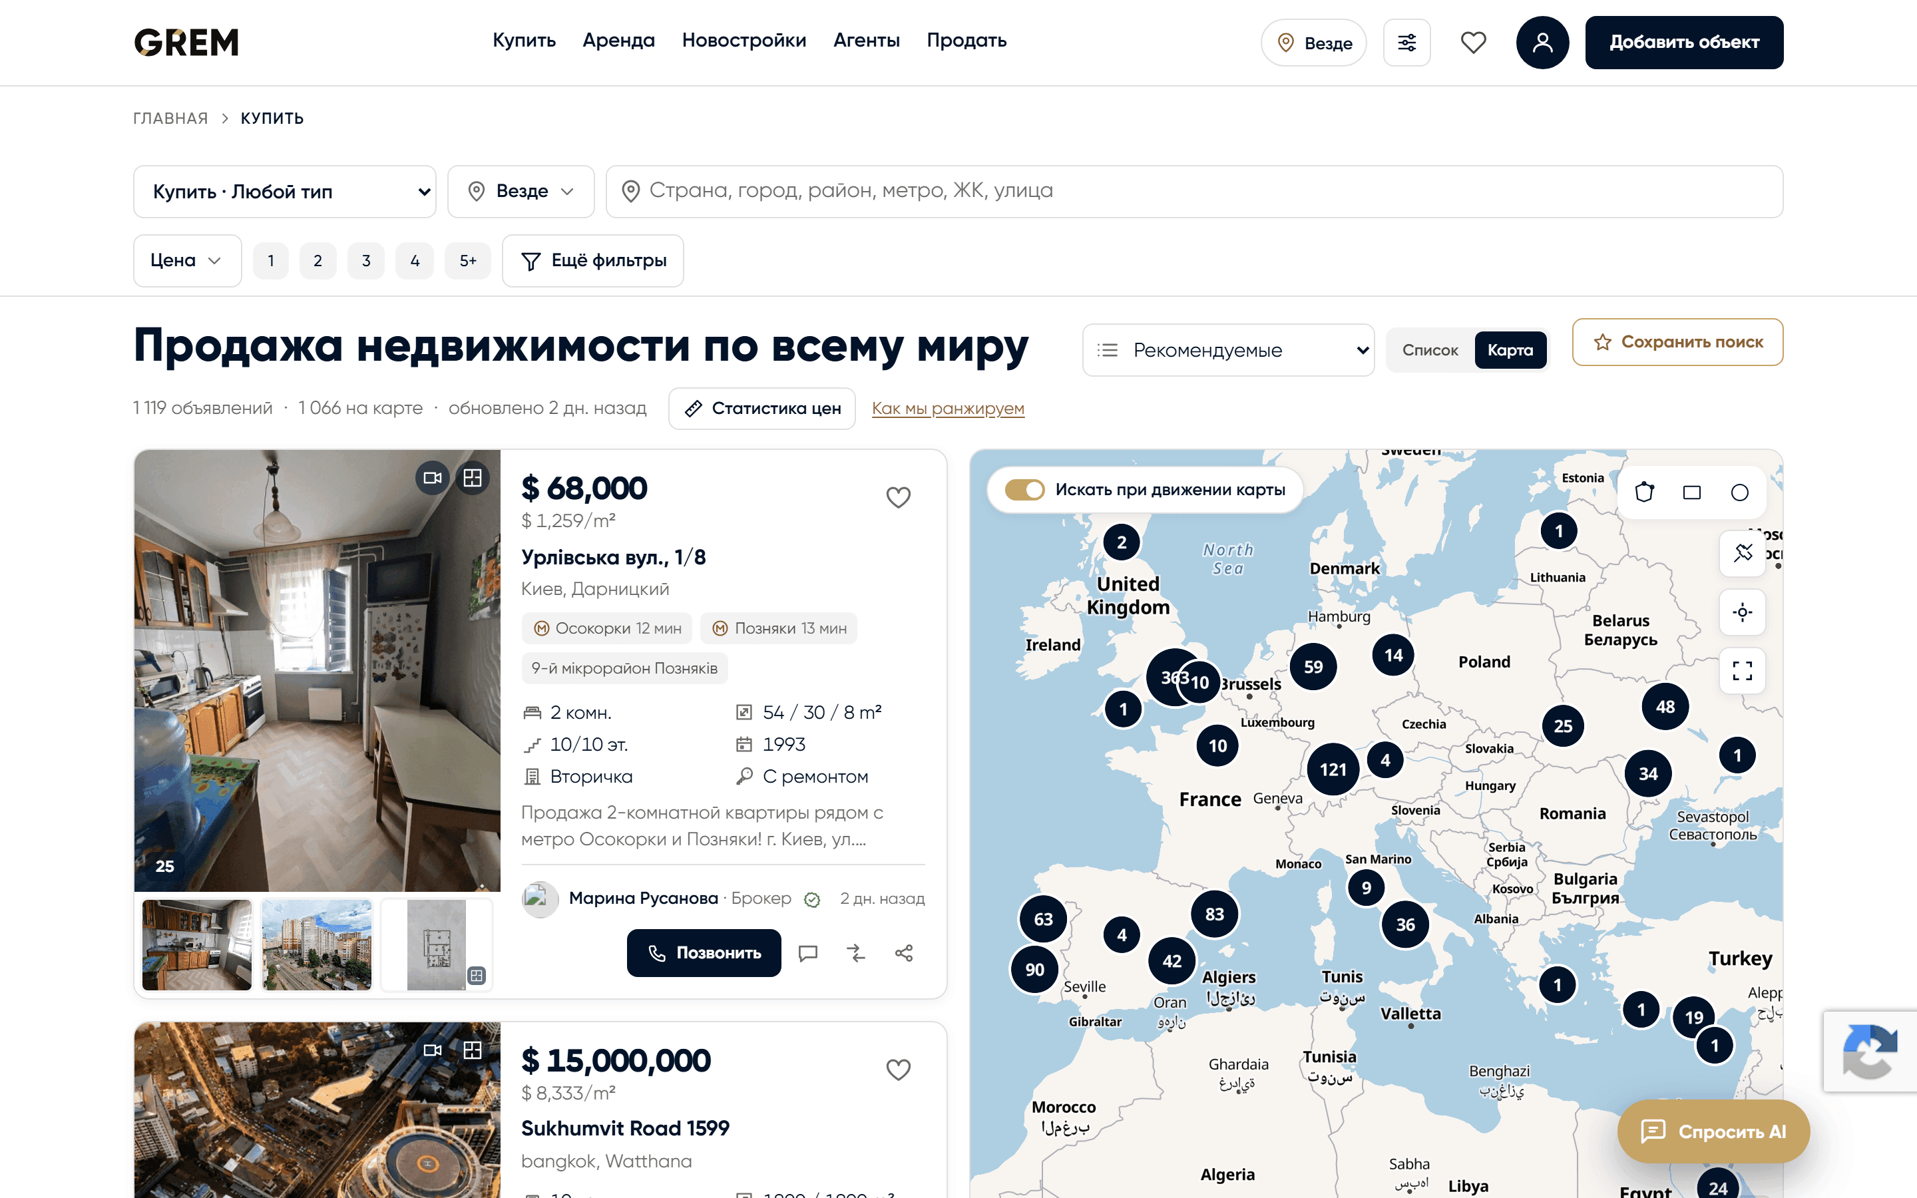Image resolution: width=1917 pixels, height=1198 pixels.
Task: Open Купить menu
Action: [x=524, y=41]
